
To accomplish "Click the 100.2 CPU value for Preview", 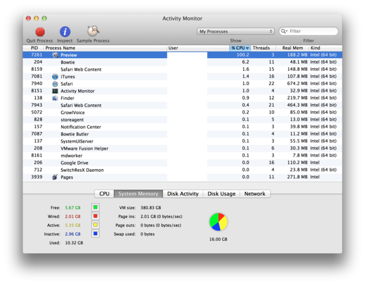I will pos(243,55).
